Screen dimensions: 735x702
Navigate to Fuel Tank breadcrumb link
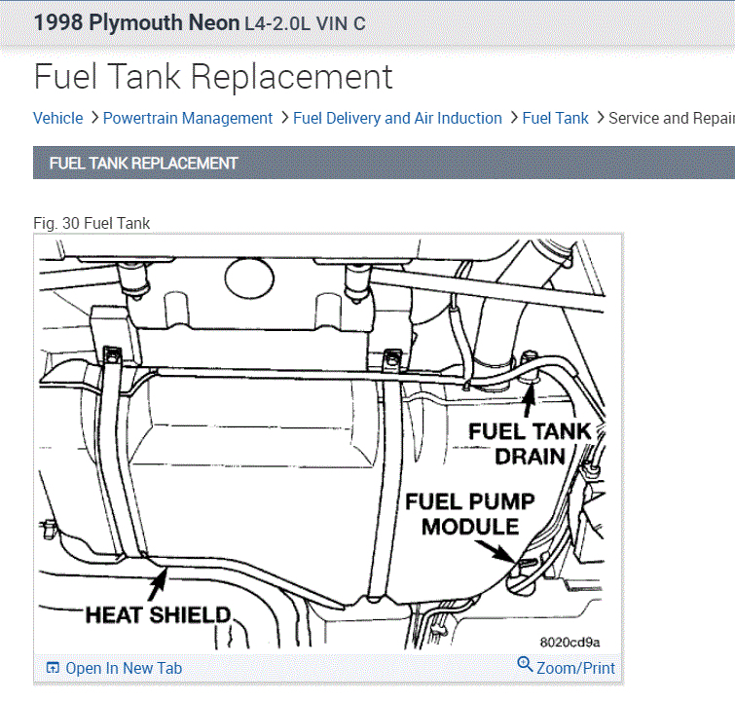coord(556,118)
